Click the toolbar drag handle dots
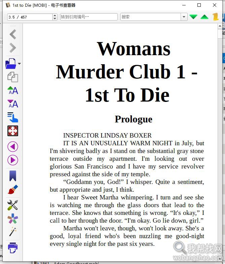 click(x=13, y=26)
